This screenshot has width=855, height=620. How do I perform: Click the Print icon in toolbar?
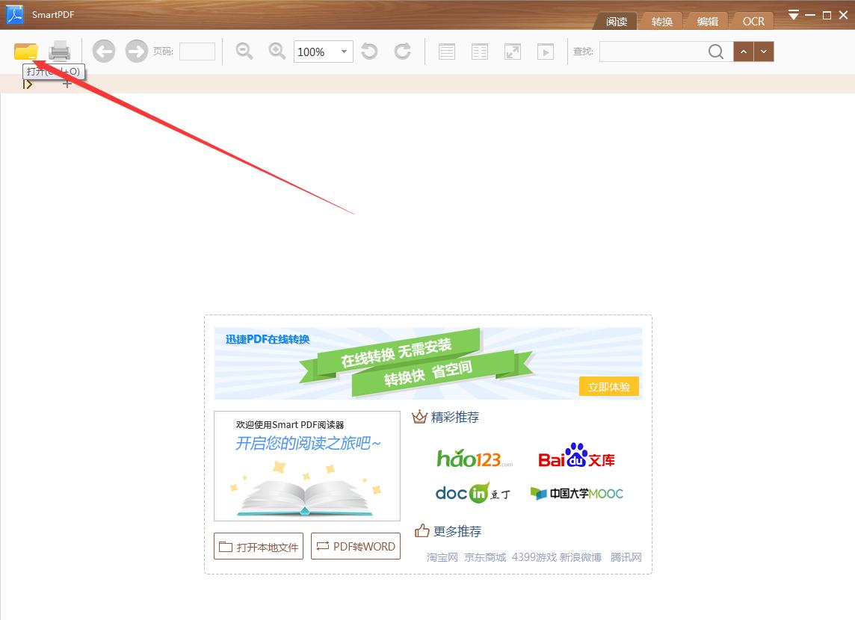click(59, 52)
